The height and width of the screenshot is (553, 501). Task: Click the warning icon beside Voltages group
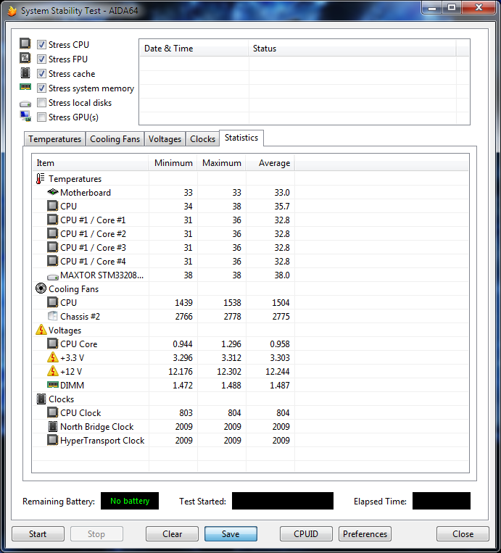click(41, 330)
